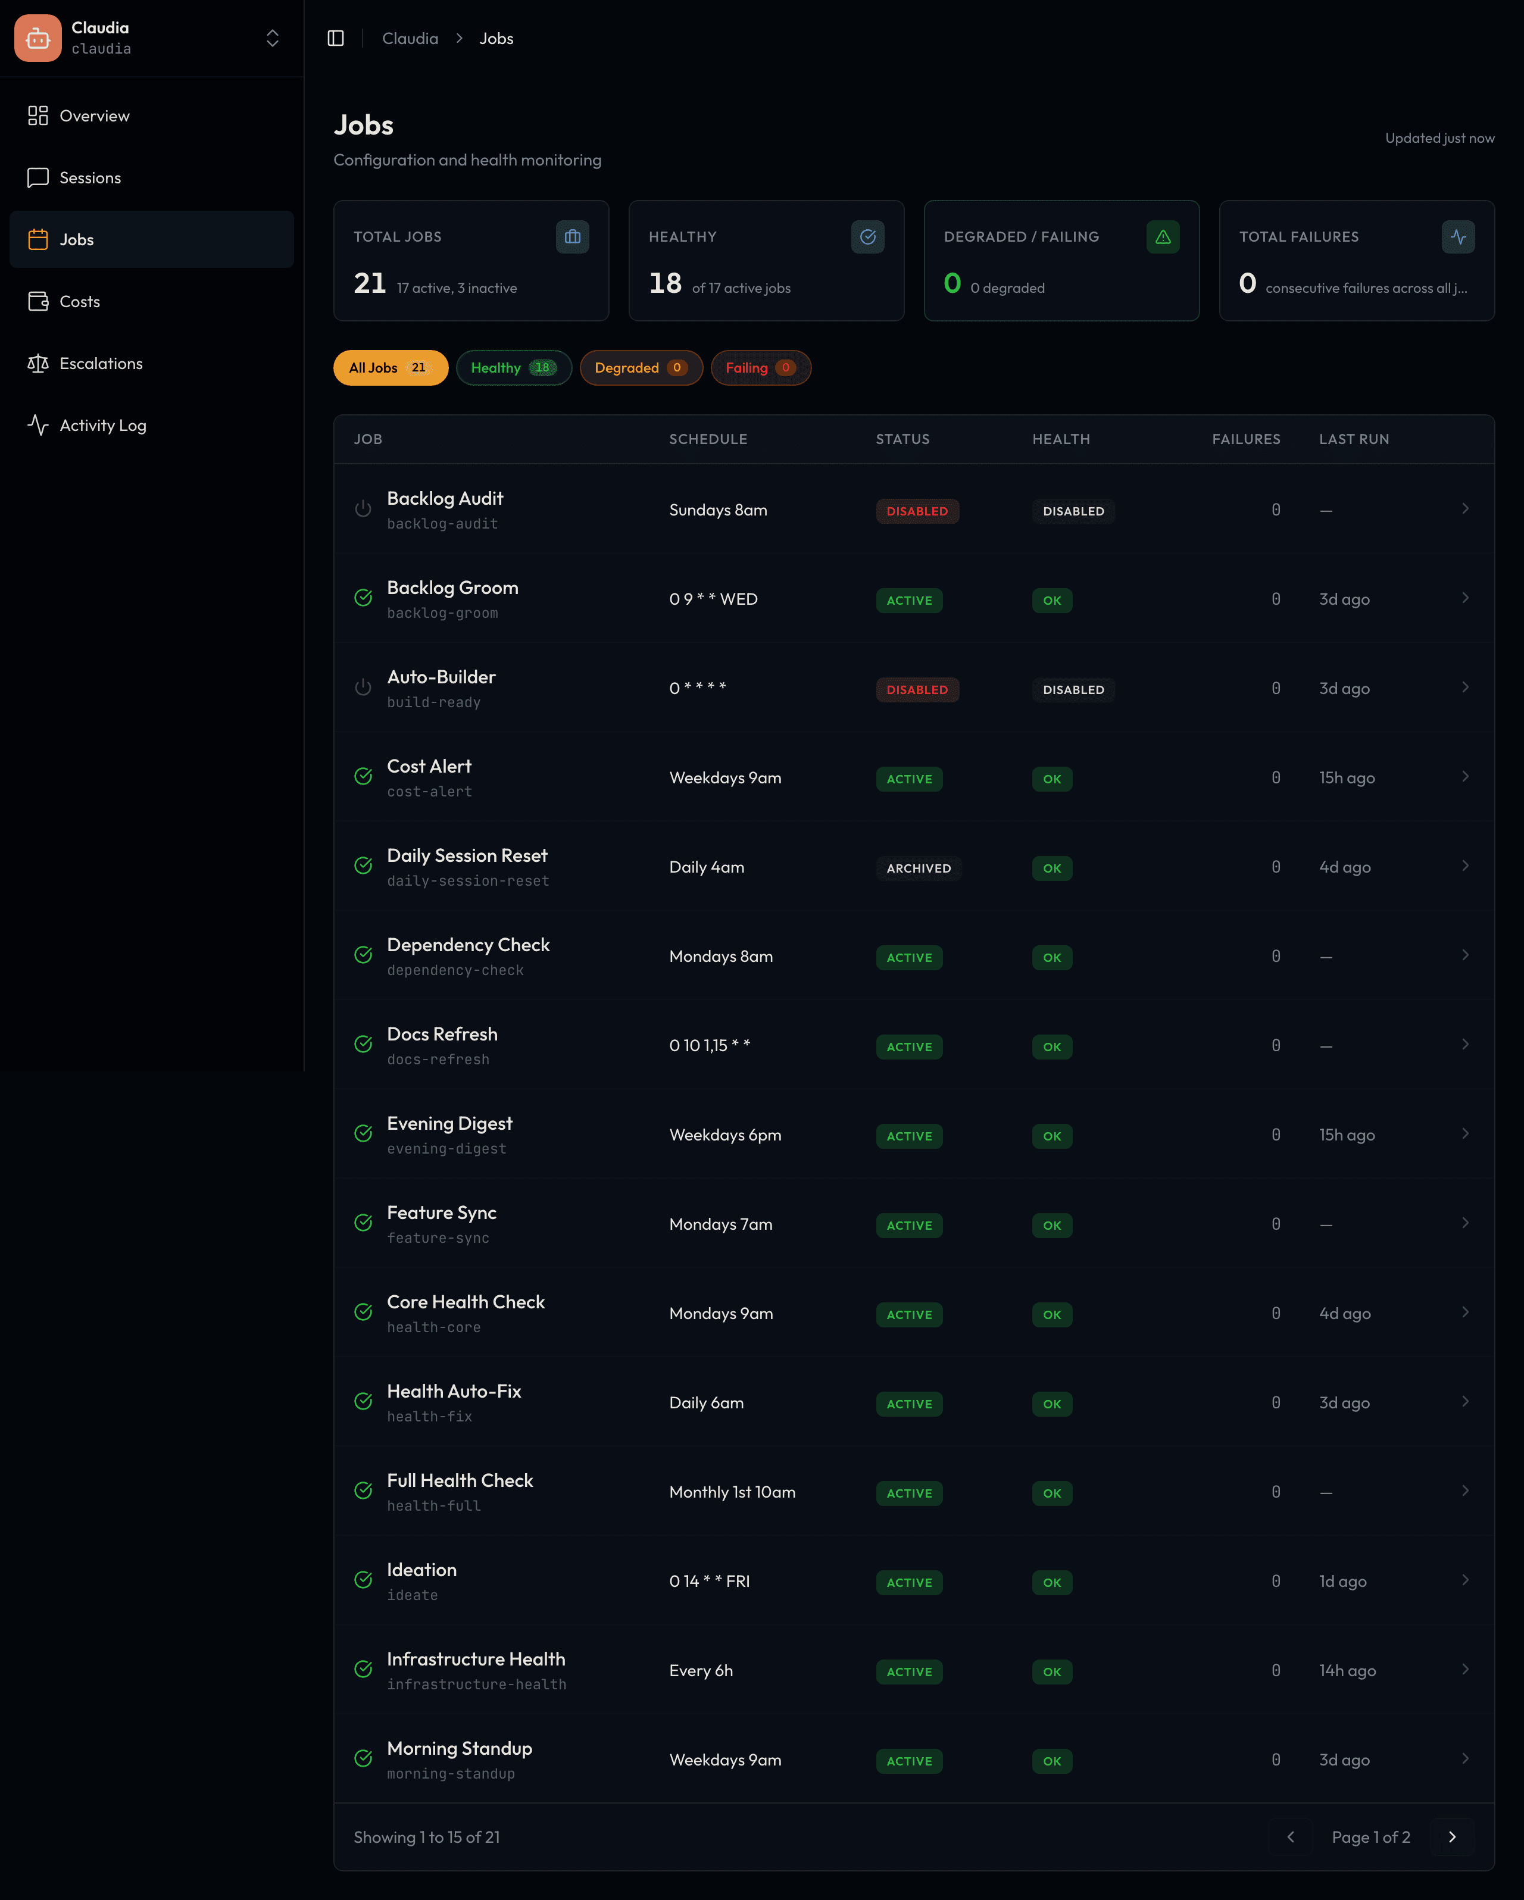Open the Claudia workspace switcher
Viewport: 1524px width, 1900px height.
[271, 38]
